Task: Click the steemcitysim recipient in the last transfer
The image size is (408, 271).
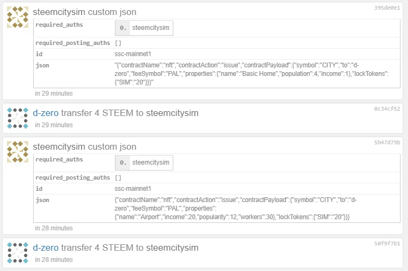Action: [x=172, y=247]
